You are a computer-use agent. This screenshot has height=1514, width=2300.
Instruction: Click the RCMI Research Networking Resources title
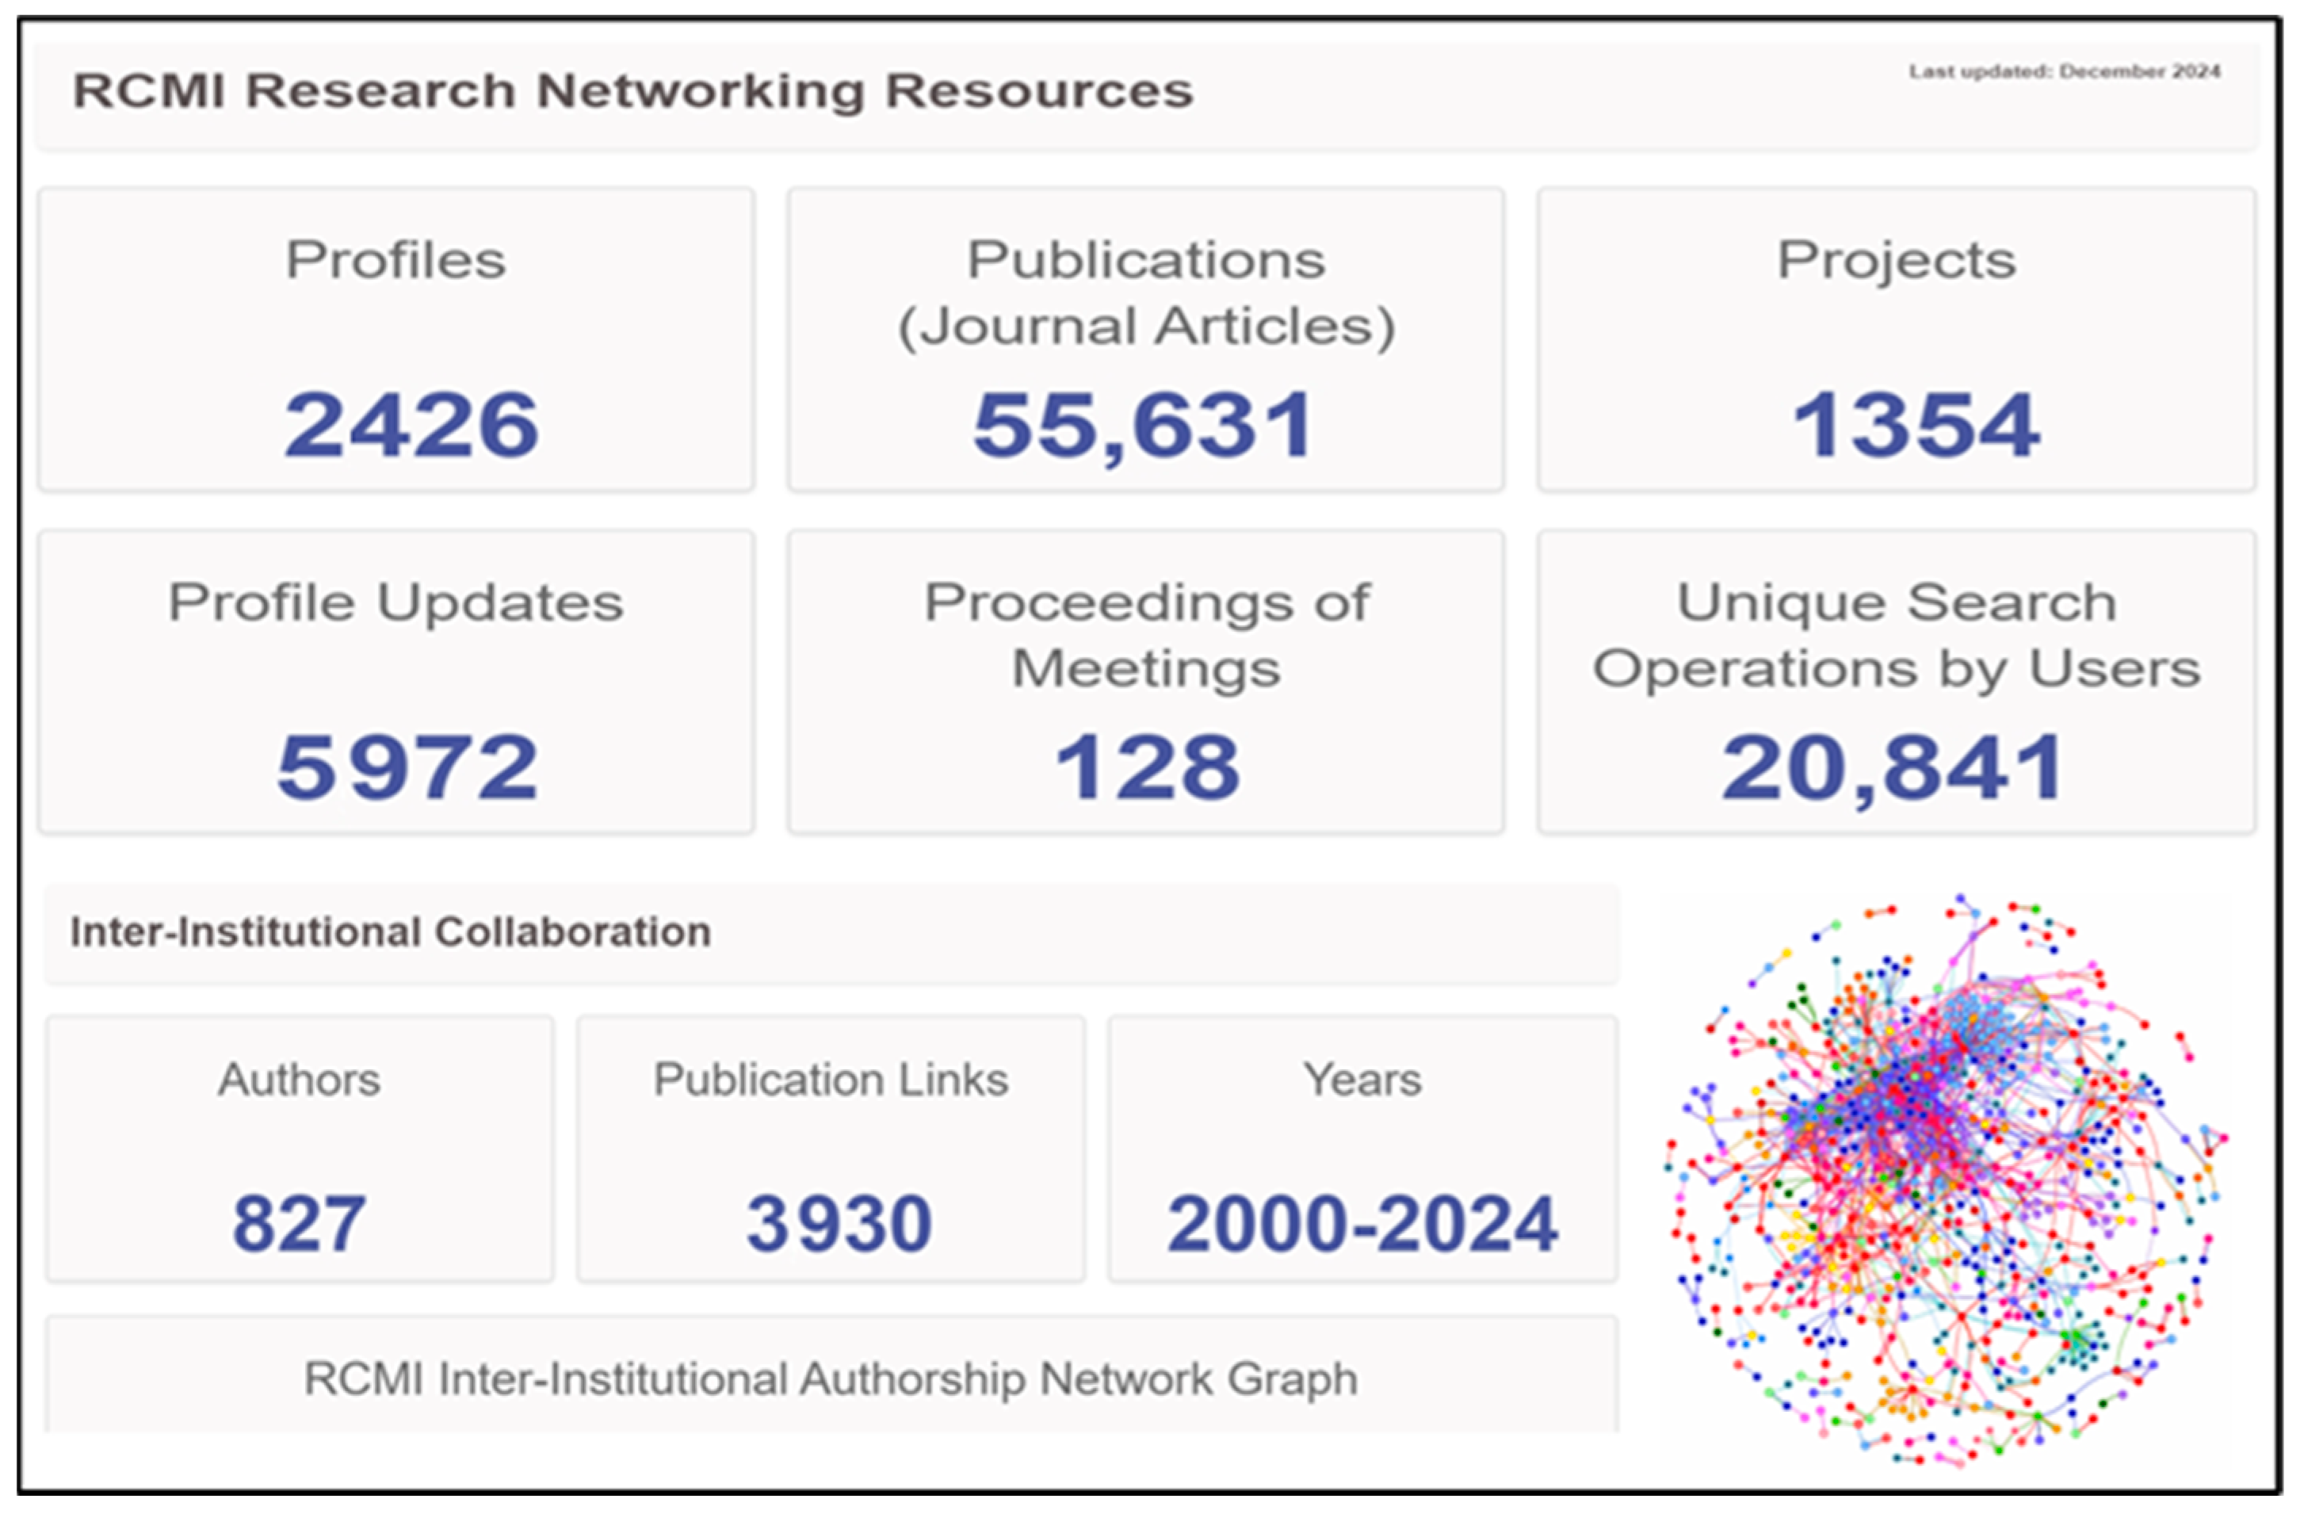633,92
